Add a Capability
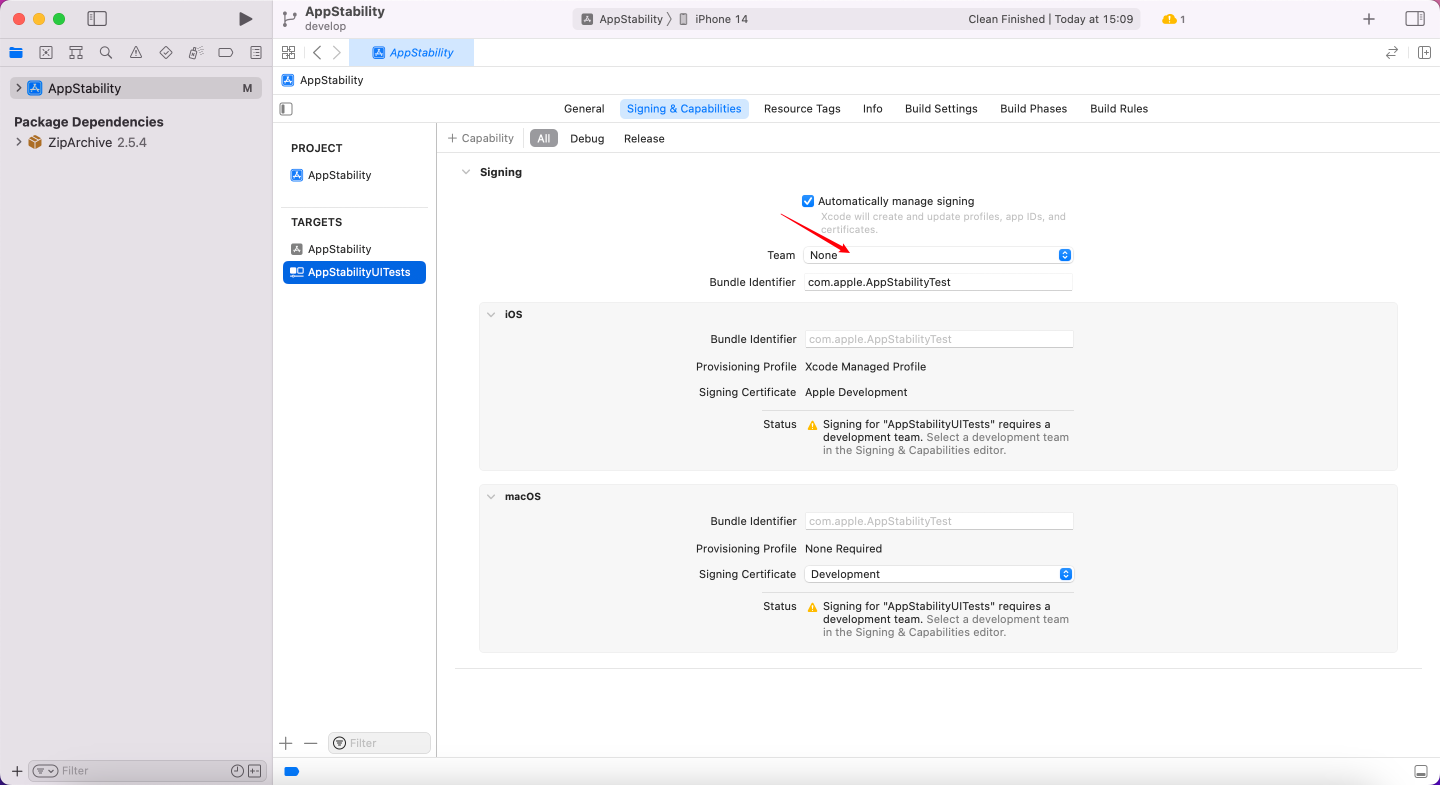Viewport: 1440px width, 785px height. (x=480, y=138)
